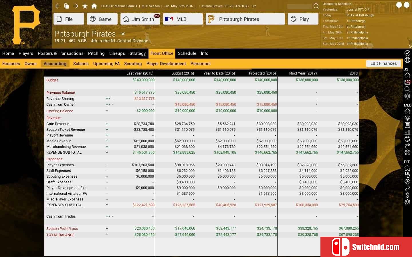Click the home icon in top toolbar
This screenshot has height=257, width=412.
coord(94,6)
